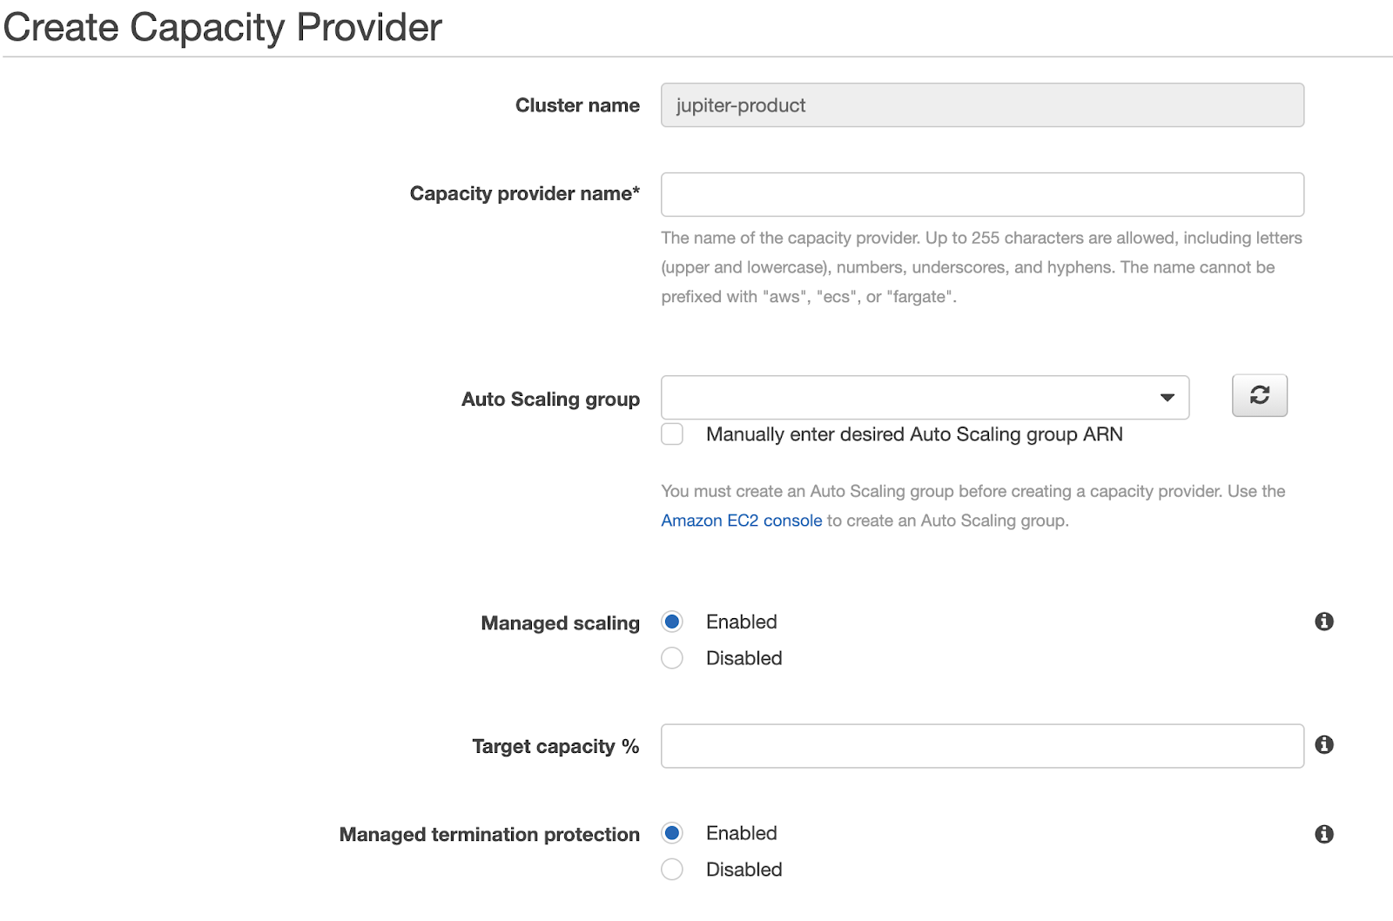Show info for Managed scaling

tap(1324, 622)
